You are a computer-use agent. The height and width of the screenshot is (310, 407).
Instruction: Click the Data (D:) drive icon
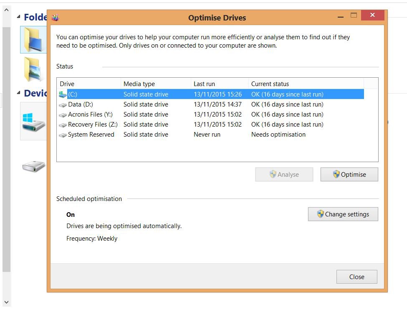pyautogui.click(x=63, y=105)
